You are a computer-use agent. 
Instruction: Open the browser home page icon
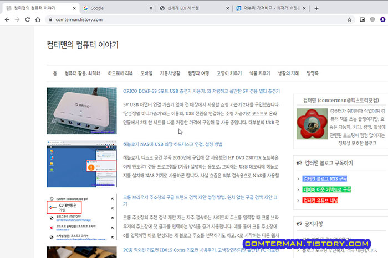(x=38, y=19)
